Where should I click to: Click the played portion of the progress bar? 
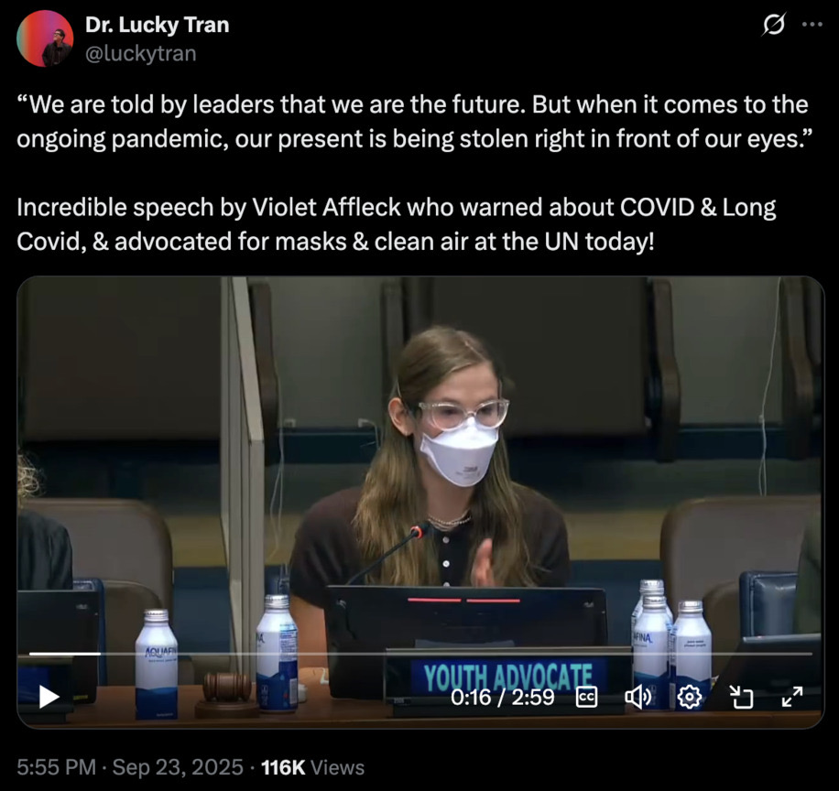(x=65, y=654)
